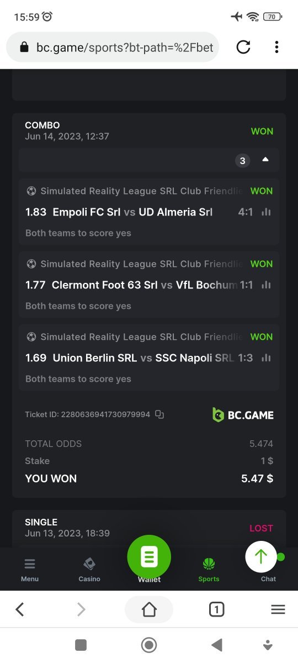Tap the green scroll-to-top arrow button
Image resolution: width=298 pixels, height=663 pixels.
pos(261,556)
